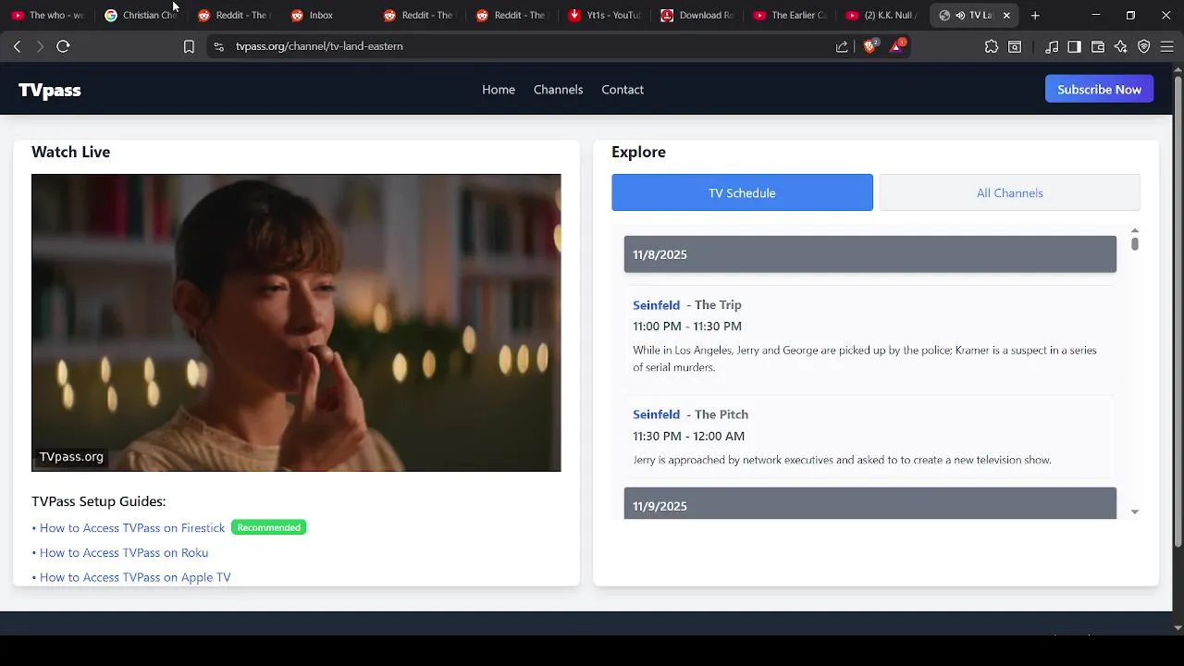Click 'TVPass Setup Guides:' heading
Viewport: 1184px width, 666px height.
pyautogui.click(x=98, y=501)
